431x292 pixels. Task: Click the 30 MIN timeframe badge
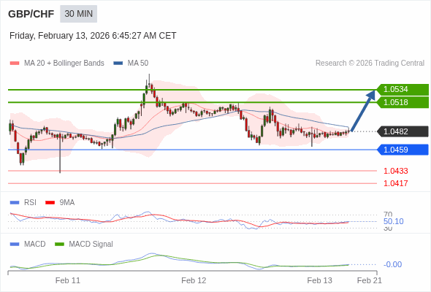79,14
